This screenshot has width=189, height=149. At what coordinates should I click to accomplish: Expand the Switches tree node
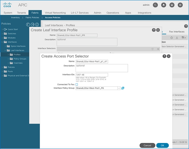click(2, 33)
